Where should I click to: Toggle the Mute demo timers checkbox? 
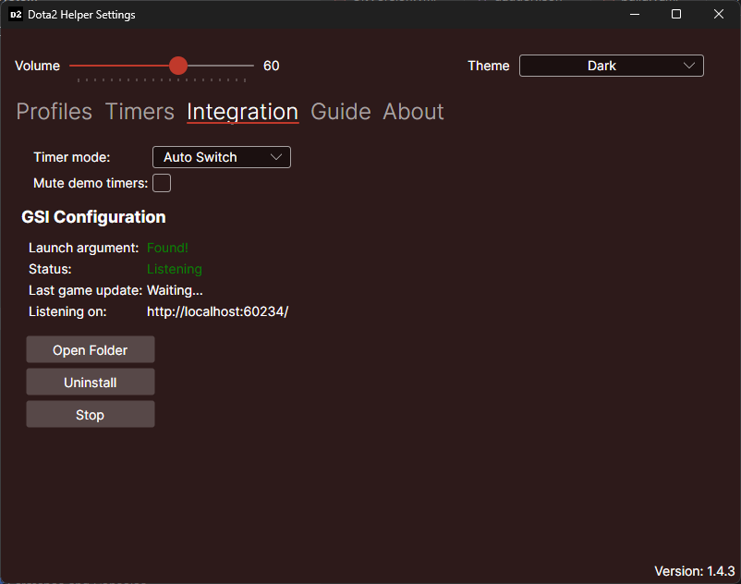(161, 183)
